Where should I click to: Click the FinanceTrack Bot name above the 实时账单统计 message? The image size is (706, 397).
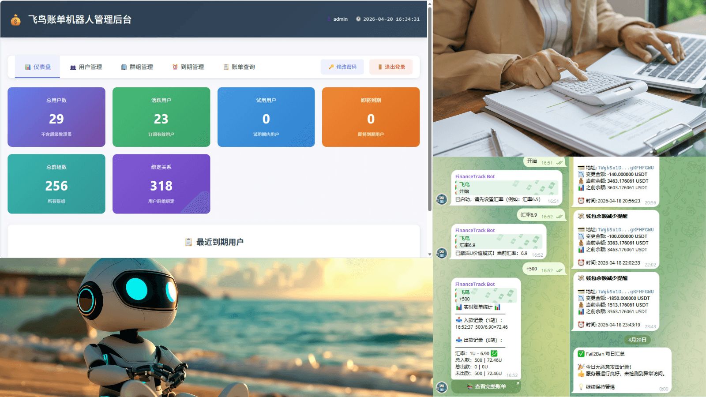tap(475, 284)
